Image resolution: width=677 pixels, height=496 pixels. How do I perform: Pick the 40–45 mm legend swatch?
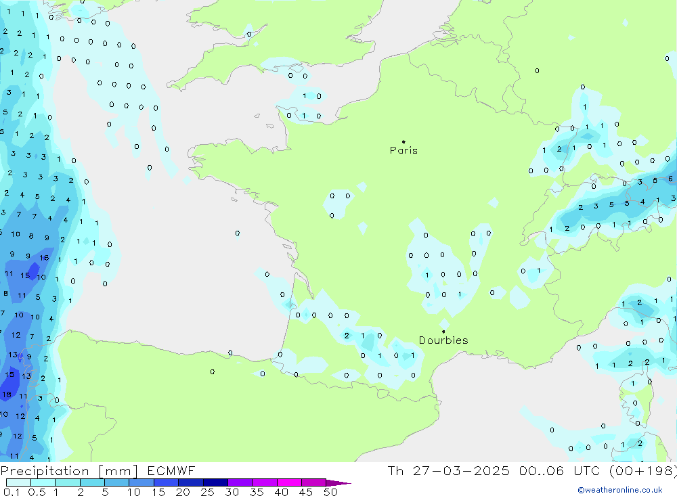pyautogui.click(x=289, y=482)
